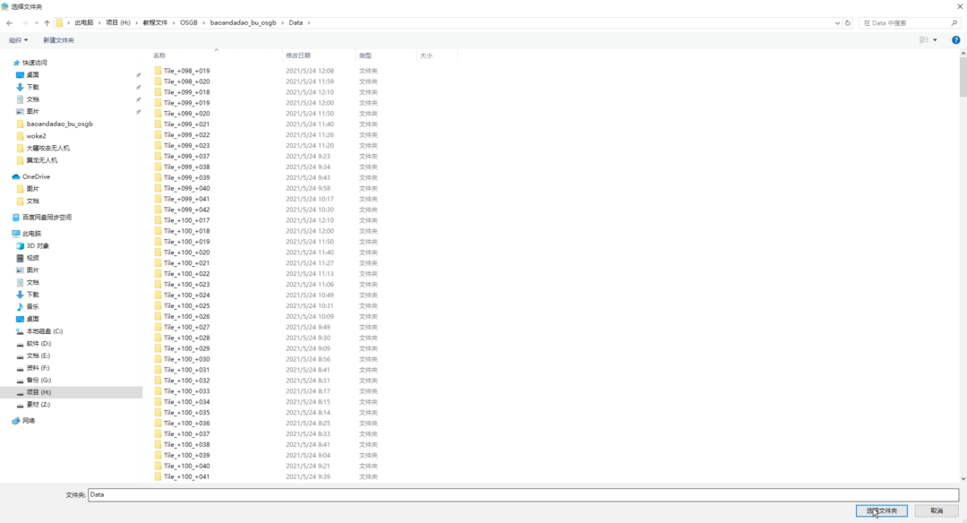The height and width of the screenshot is (523, 967).
Task: Select 素材 (Z:) drive
Action: (x=39, y=405)
